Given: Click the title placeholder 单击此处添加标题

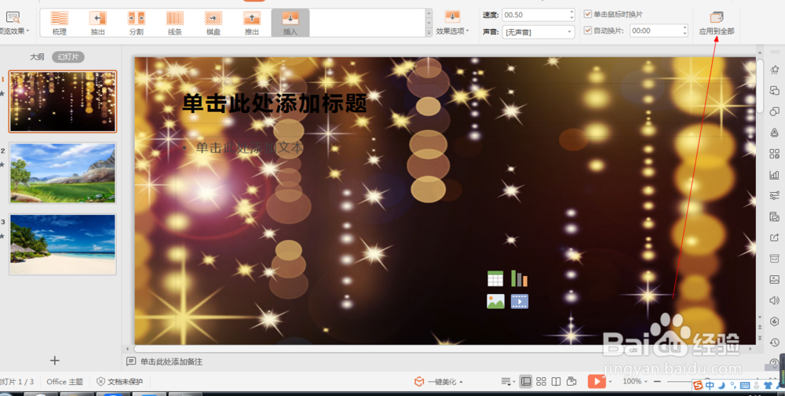Looking at the screenshot, I should click(x=274, y=104).
